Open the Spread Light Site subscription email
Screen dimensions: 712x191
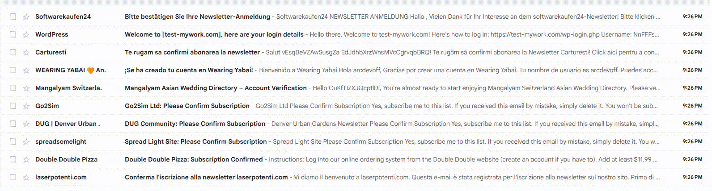pos(195,141)
